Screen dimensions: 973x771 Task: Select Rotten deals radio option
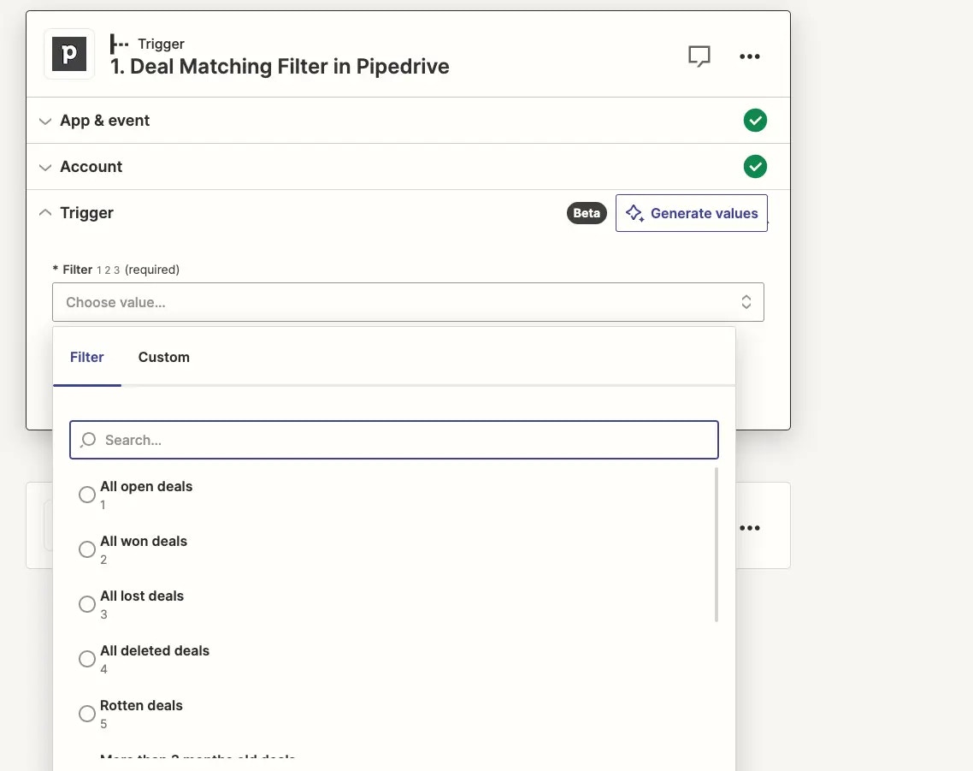pyautogui.click(x=87, y=713)
